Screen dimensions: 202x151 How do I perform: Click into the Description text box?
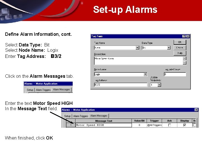click(139, 61)
